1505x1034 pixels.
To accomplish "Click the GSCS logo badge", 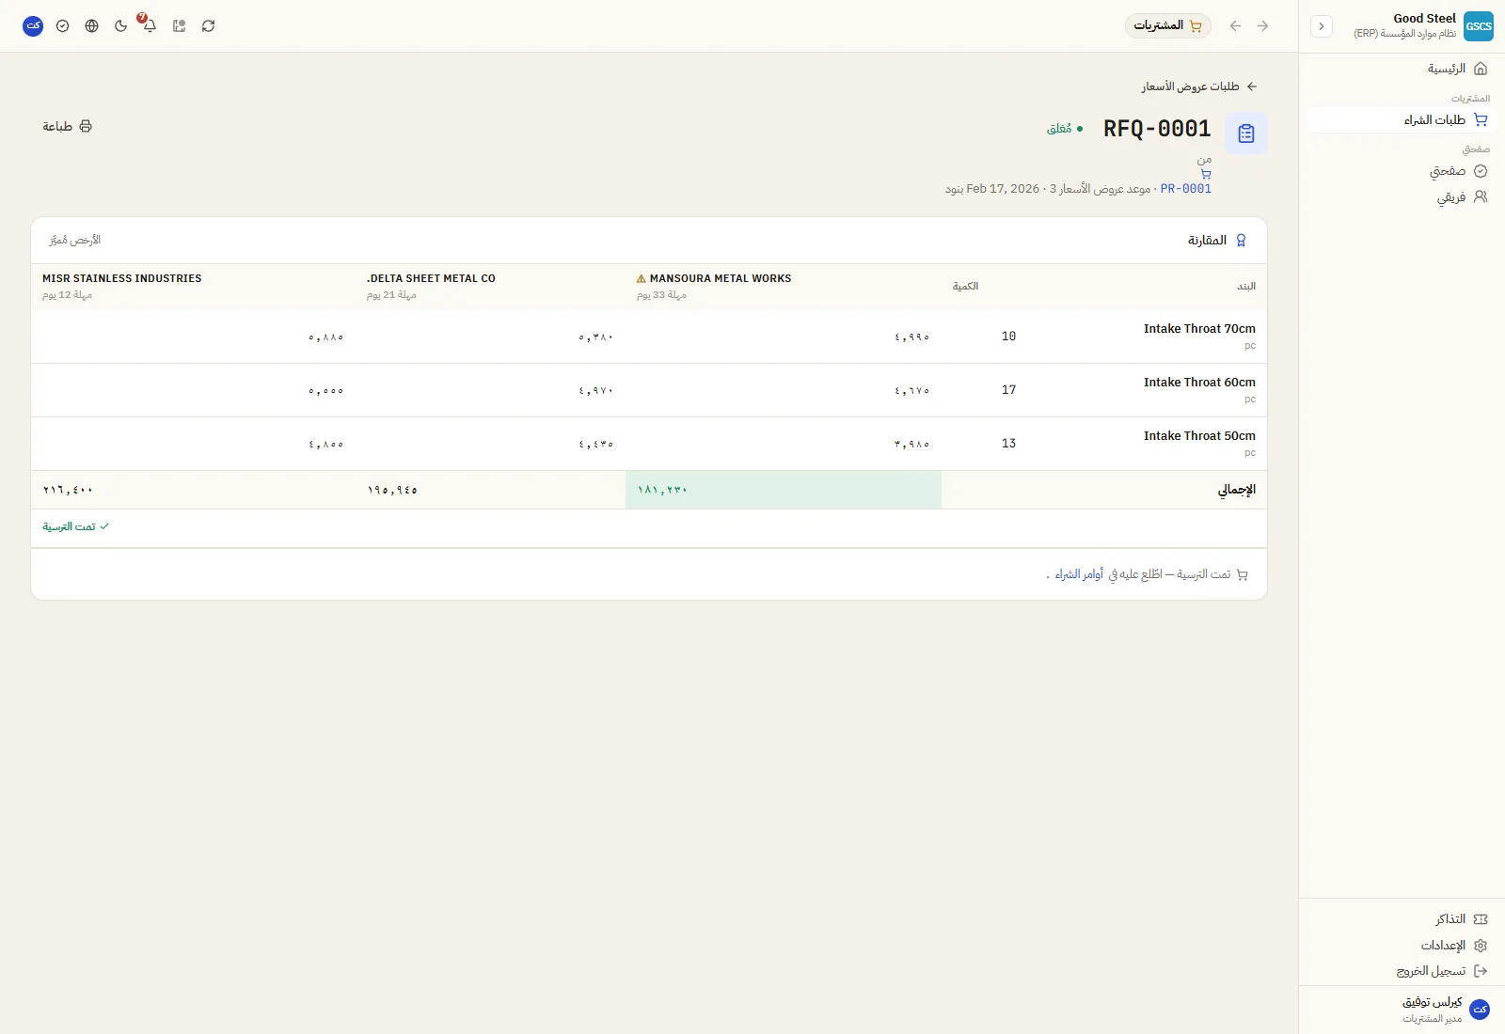I will [x=1479, y=26].
